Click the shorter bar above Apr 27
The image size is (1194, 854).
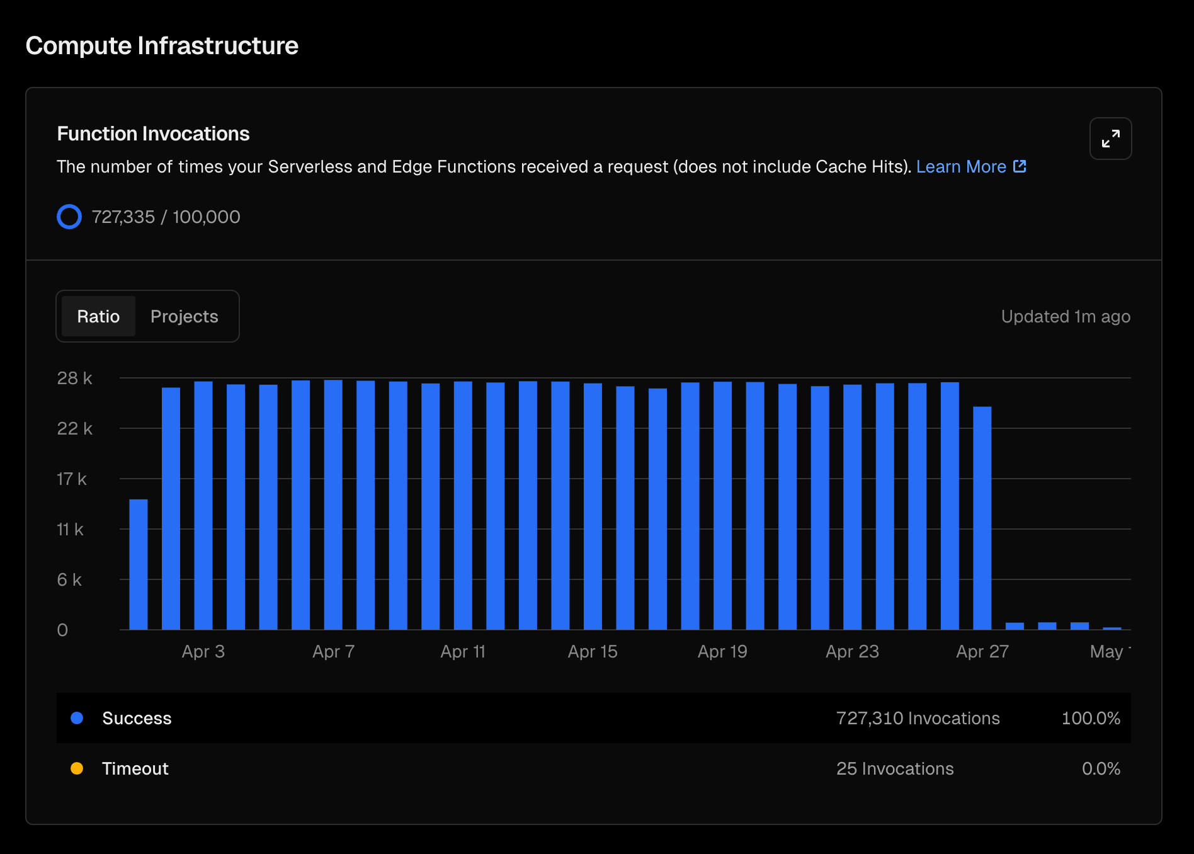(x=982, y=518)
